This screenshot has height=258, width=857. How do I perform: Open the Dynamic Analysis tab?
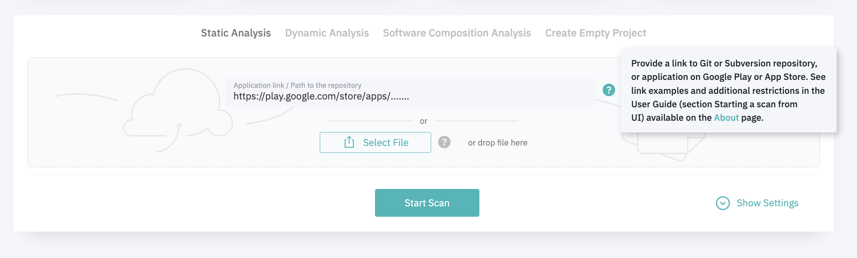coord(327,33)
